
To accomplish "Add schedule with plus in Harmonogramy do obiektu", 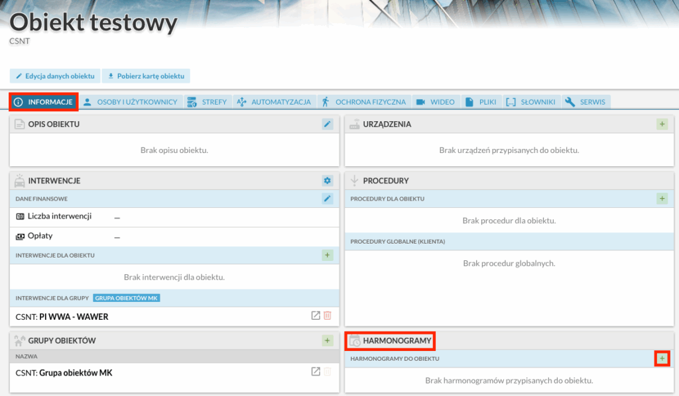I will click(x=662, y=358).
